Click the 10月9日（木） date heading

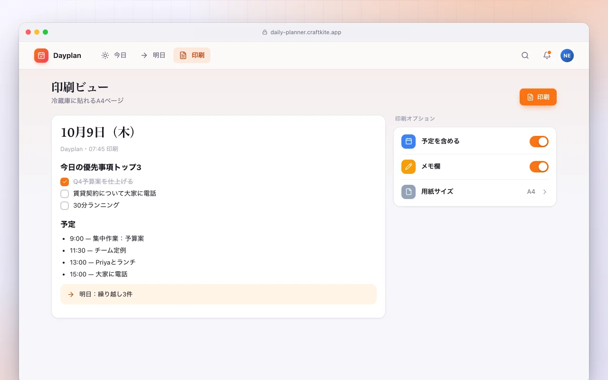[98, 132]
